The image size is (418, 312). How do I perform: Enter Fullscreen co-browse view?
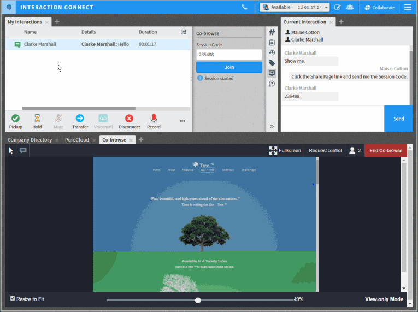point(285,151)
